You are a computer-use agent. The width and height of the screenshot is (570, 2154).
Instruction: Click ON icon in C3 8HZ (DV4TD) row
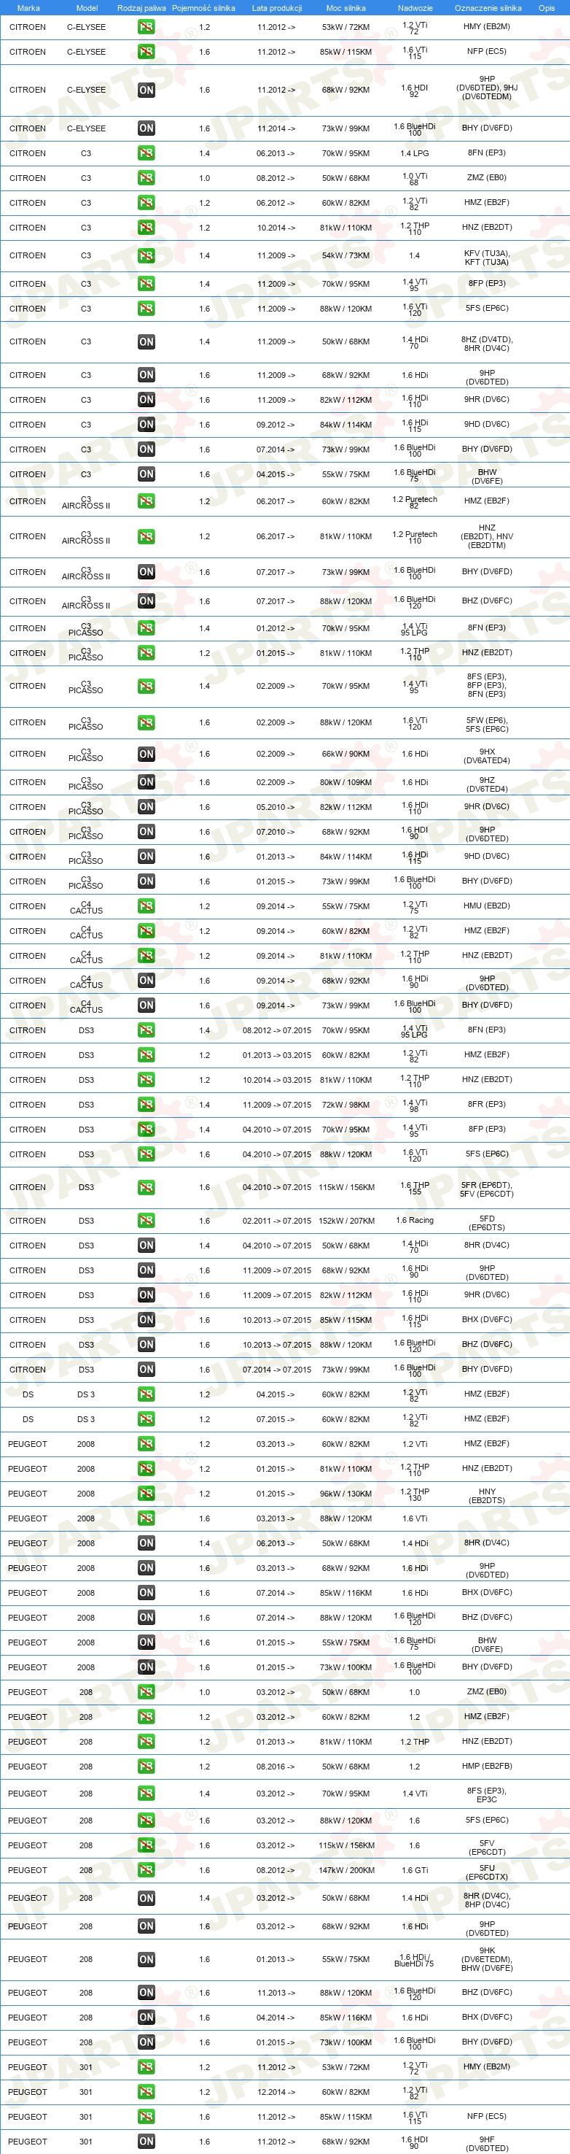pos(147,342)
